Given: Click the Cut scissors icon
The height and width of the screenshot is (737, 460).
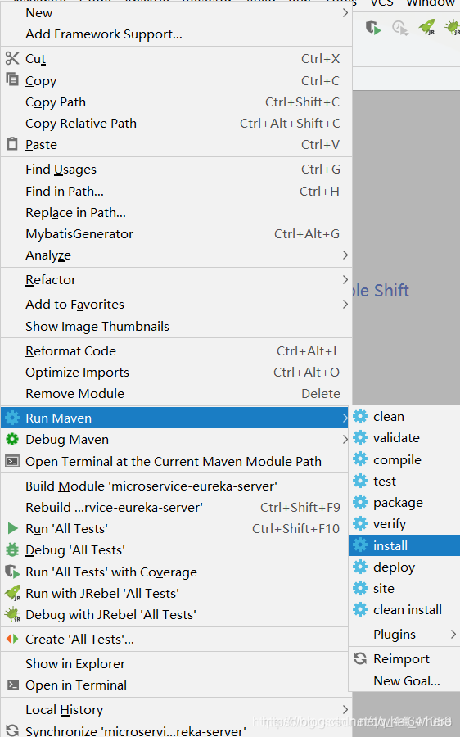Looking at the screenshot, I should point(12,58).
